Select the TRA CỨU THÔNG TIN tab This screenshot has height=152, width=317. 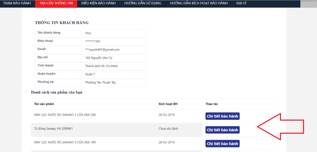(56, 3)
